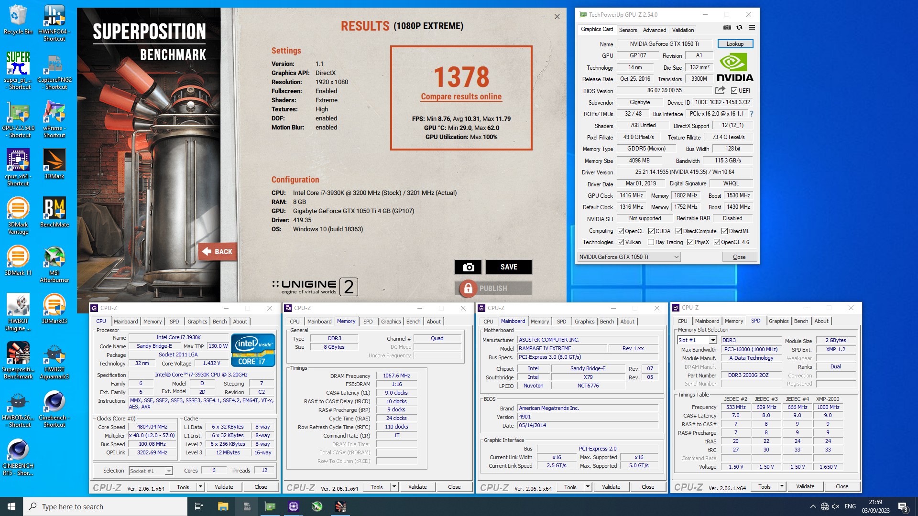Expand Tools arrow in SPD tab window
918x516 pixels.
coord(782,486)
